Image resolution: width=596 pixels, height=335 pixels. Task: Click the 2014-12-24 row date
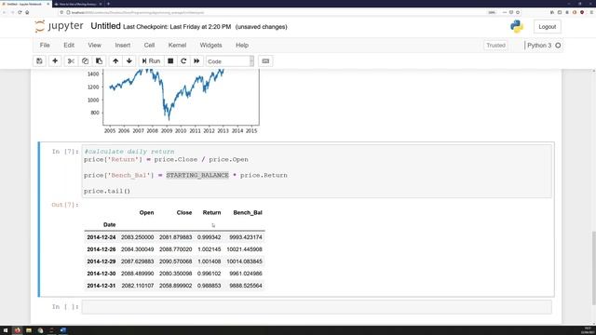point(102,237)
